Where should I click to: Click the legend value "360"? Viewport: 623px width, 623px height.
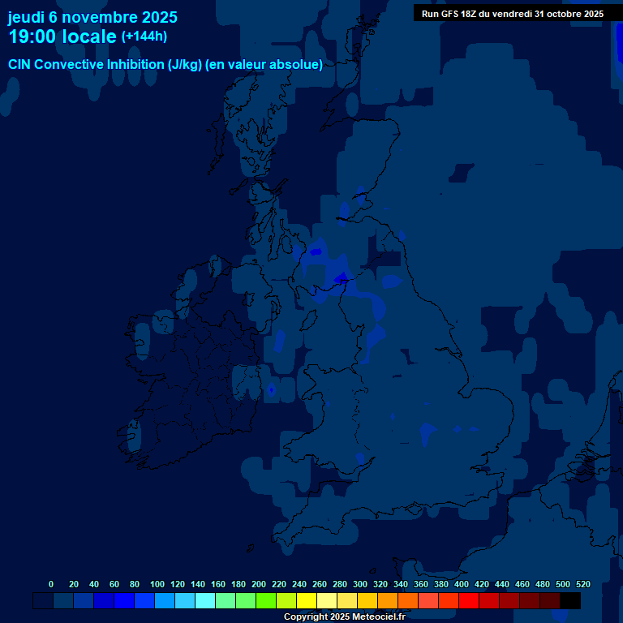click(421, 584)
